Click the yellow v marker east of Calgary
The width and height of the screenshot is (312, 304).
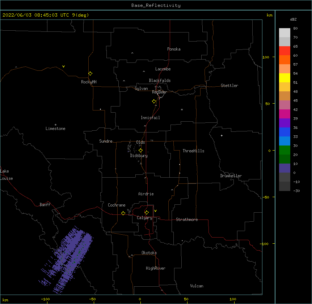[x=155, y=211]
